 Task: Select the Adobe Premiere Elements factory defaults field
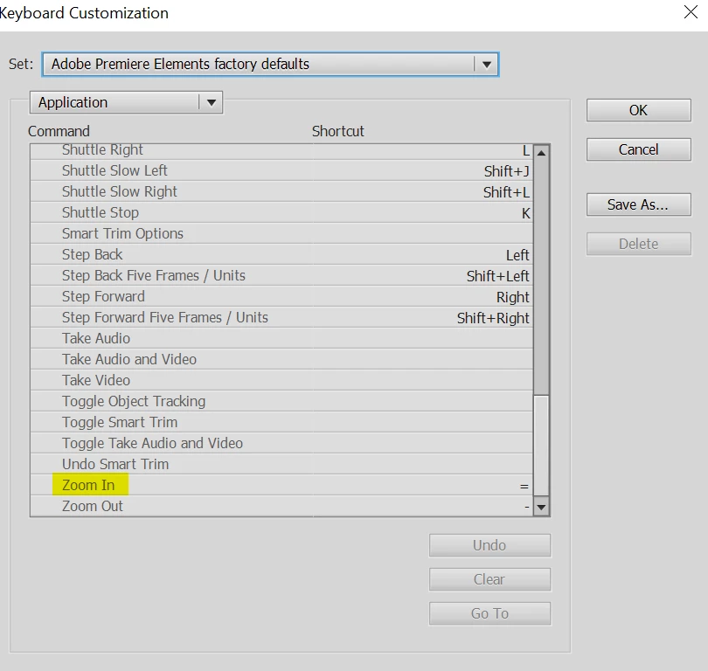pos(270,65)
